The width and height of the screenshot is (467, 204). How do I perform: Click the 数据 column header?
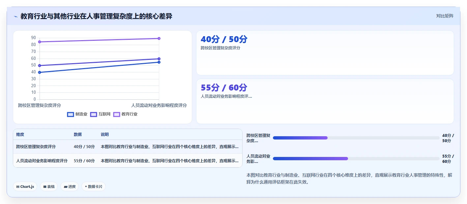click(78, 135)
